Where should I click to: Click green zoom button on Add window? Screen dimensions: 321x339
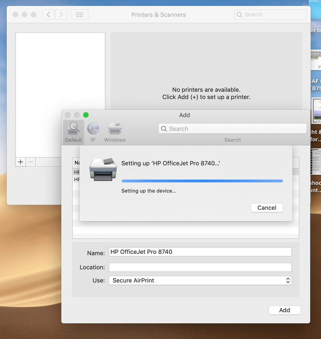pyautogui.click(x=86, y=115)
